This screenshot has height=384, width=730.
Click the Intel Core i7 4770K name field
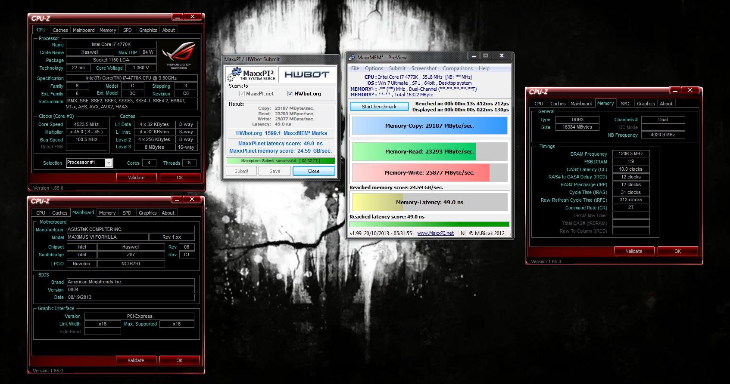point(111,44)
